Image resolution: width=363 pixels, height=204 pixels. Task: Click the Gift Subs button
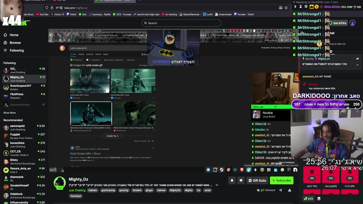pyautogui.click(x=257, y=180)
